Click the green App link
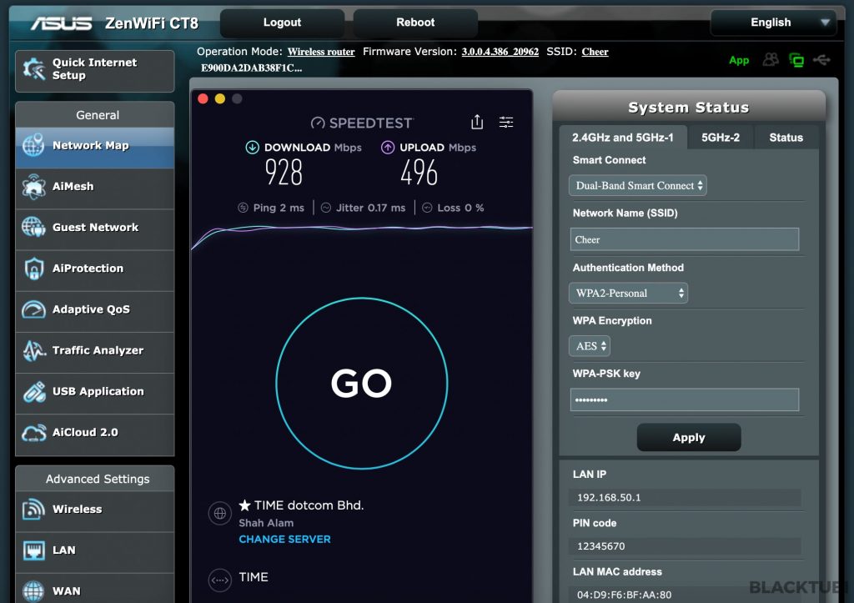 (x=739, y=60)
